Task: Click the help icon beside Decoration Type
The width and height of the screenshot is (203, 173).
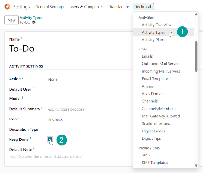Action: click(40, 128)
